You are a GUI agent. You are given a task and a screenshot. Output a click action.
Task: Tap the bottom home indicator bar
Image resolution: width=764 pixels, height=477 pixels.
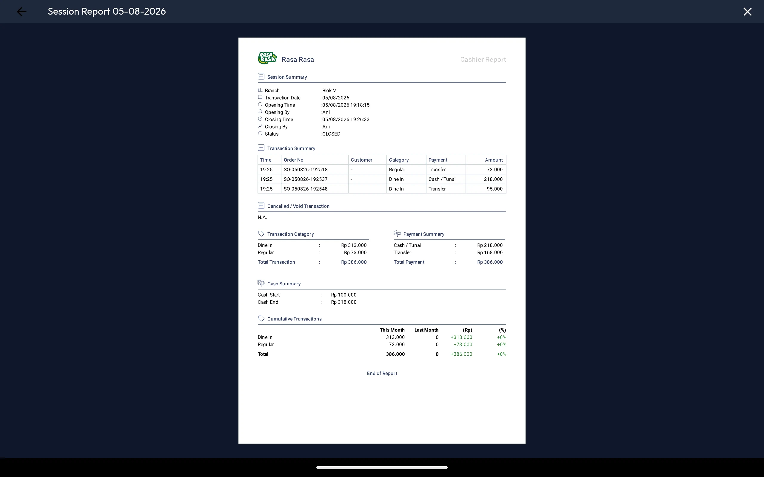(382, 467)
